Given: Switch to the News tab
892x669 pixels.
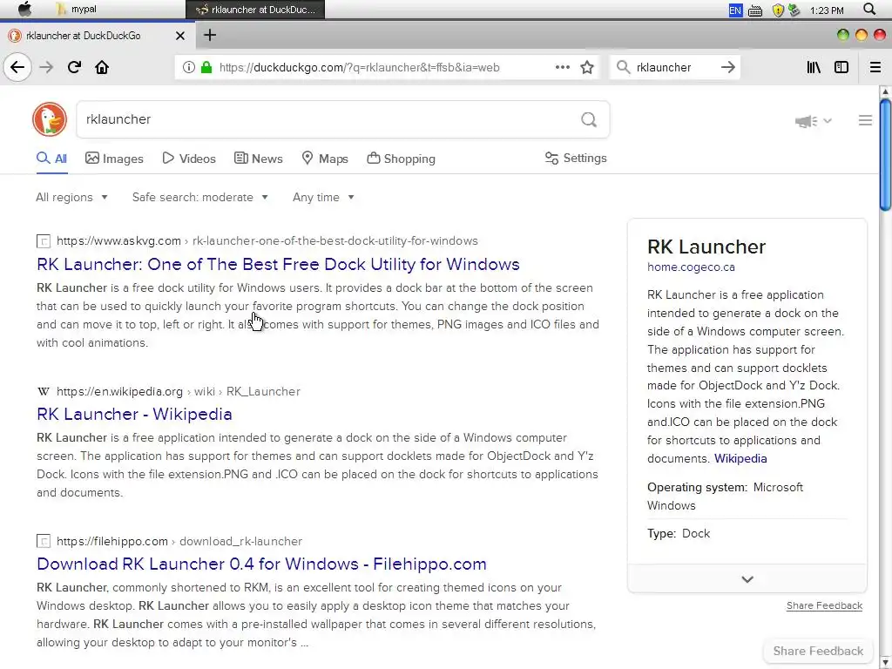Looking at the screenshot, I should coord(258,159).
